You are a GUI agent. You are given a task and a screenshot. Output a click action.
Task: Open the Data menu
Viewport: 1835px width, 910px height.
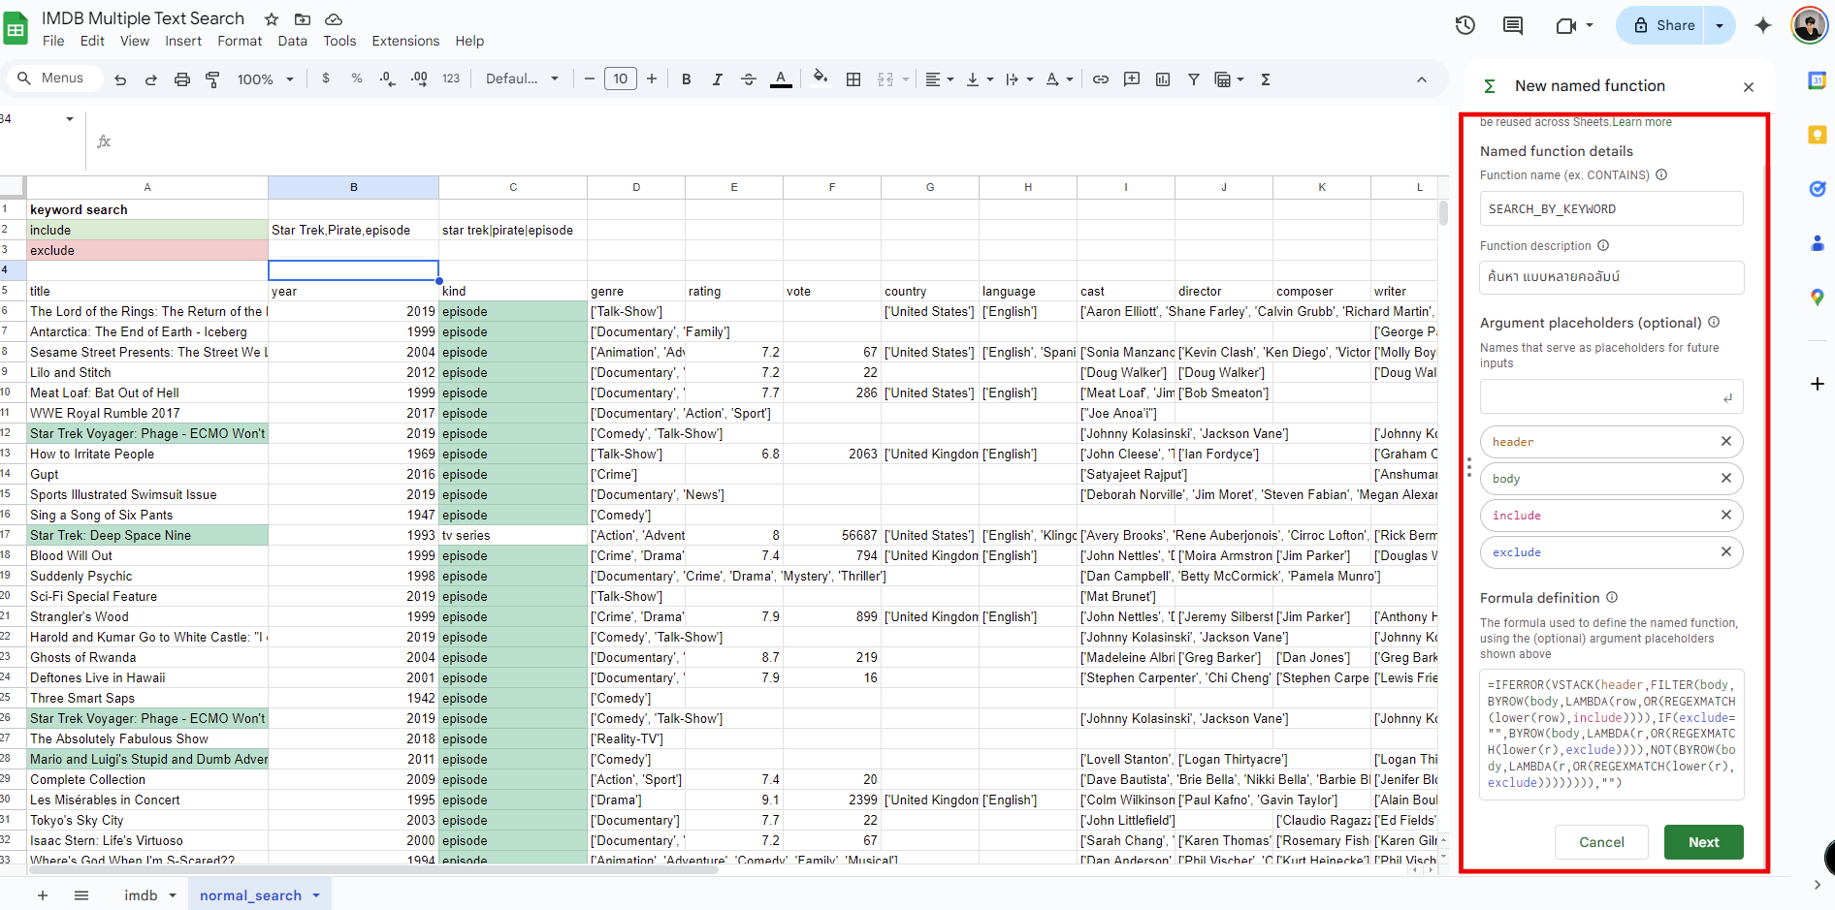[292, 41]
